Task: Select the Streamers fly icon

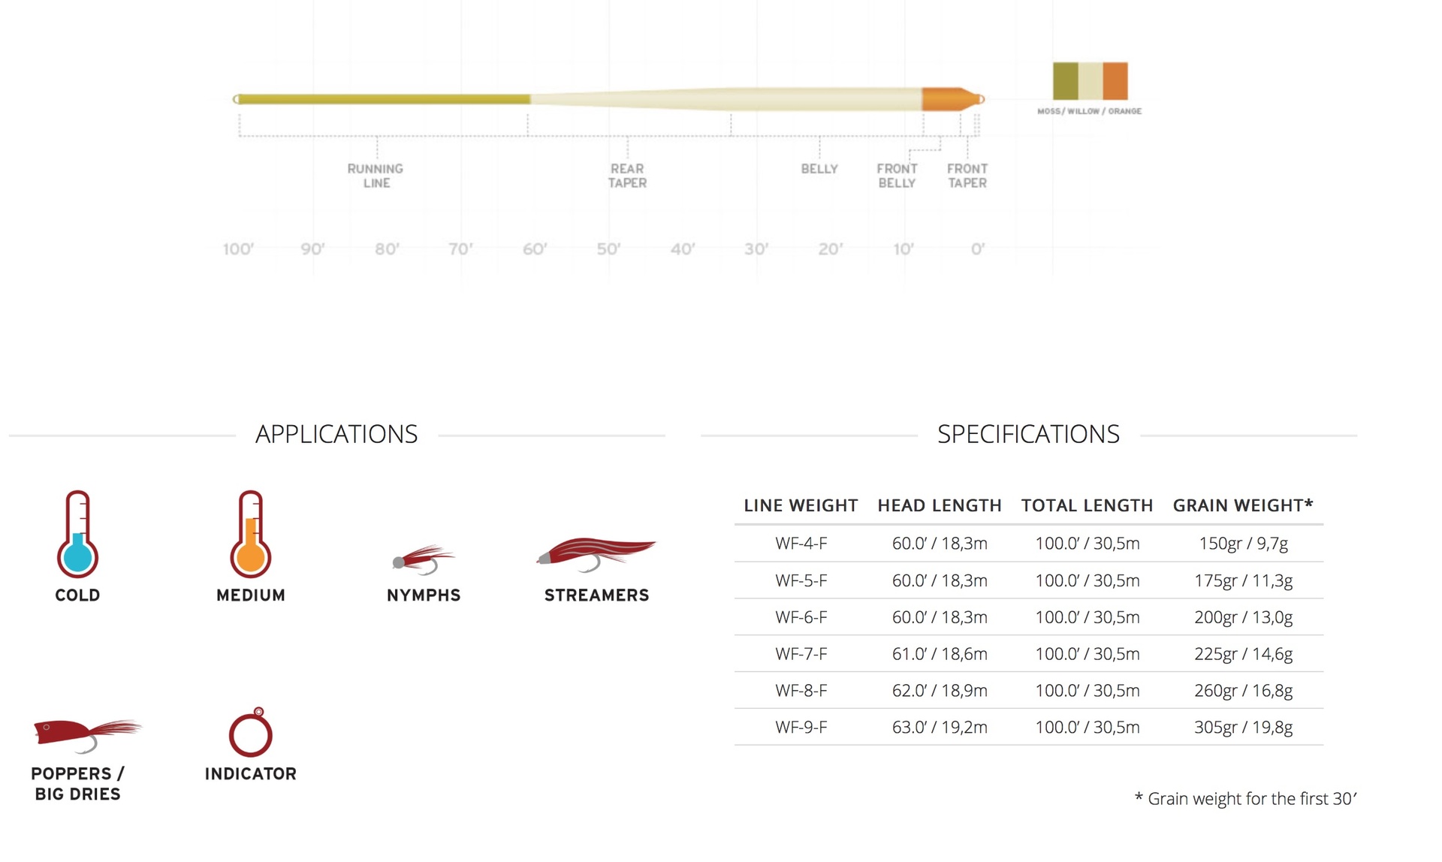Action: coord(596,552)
